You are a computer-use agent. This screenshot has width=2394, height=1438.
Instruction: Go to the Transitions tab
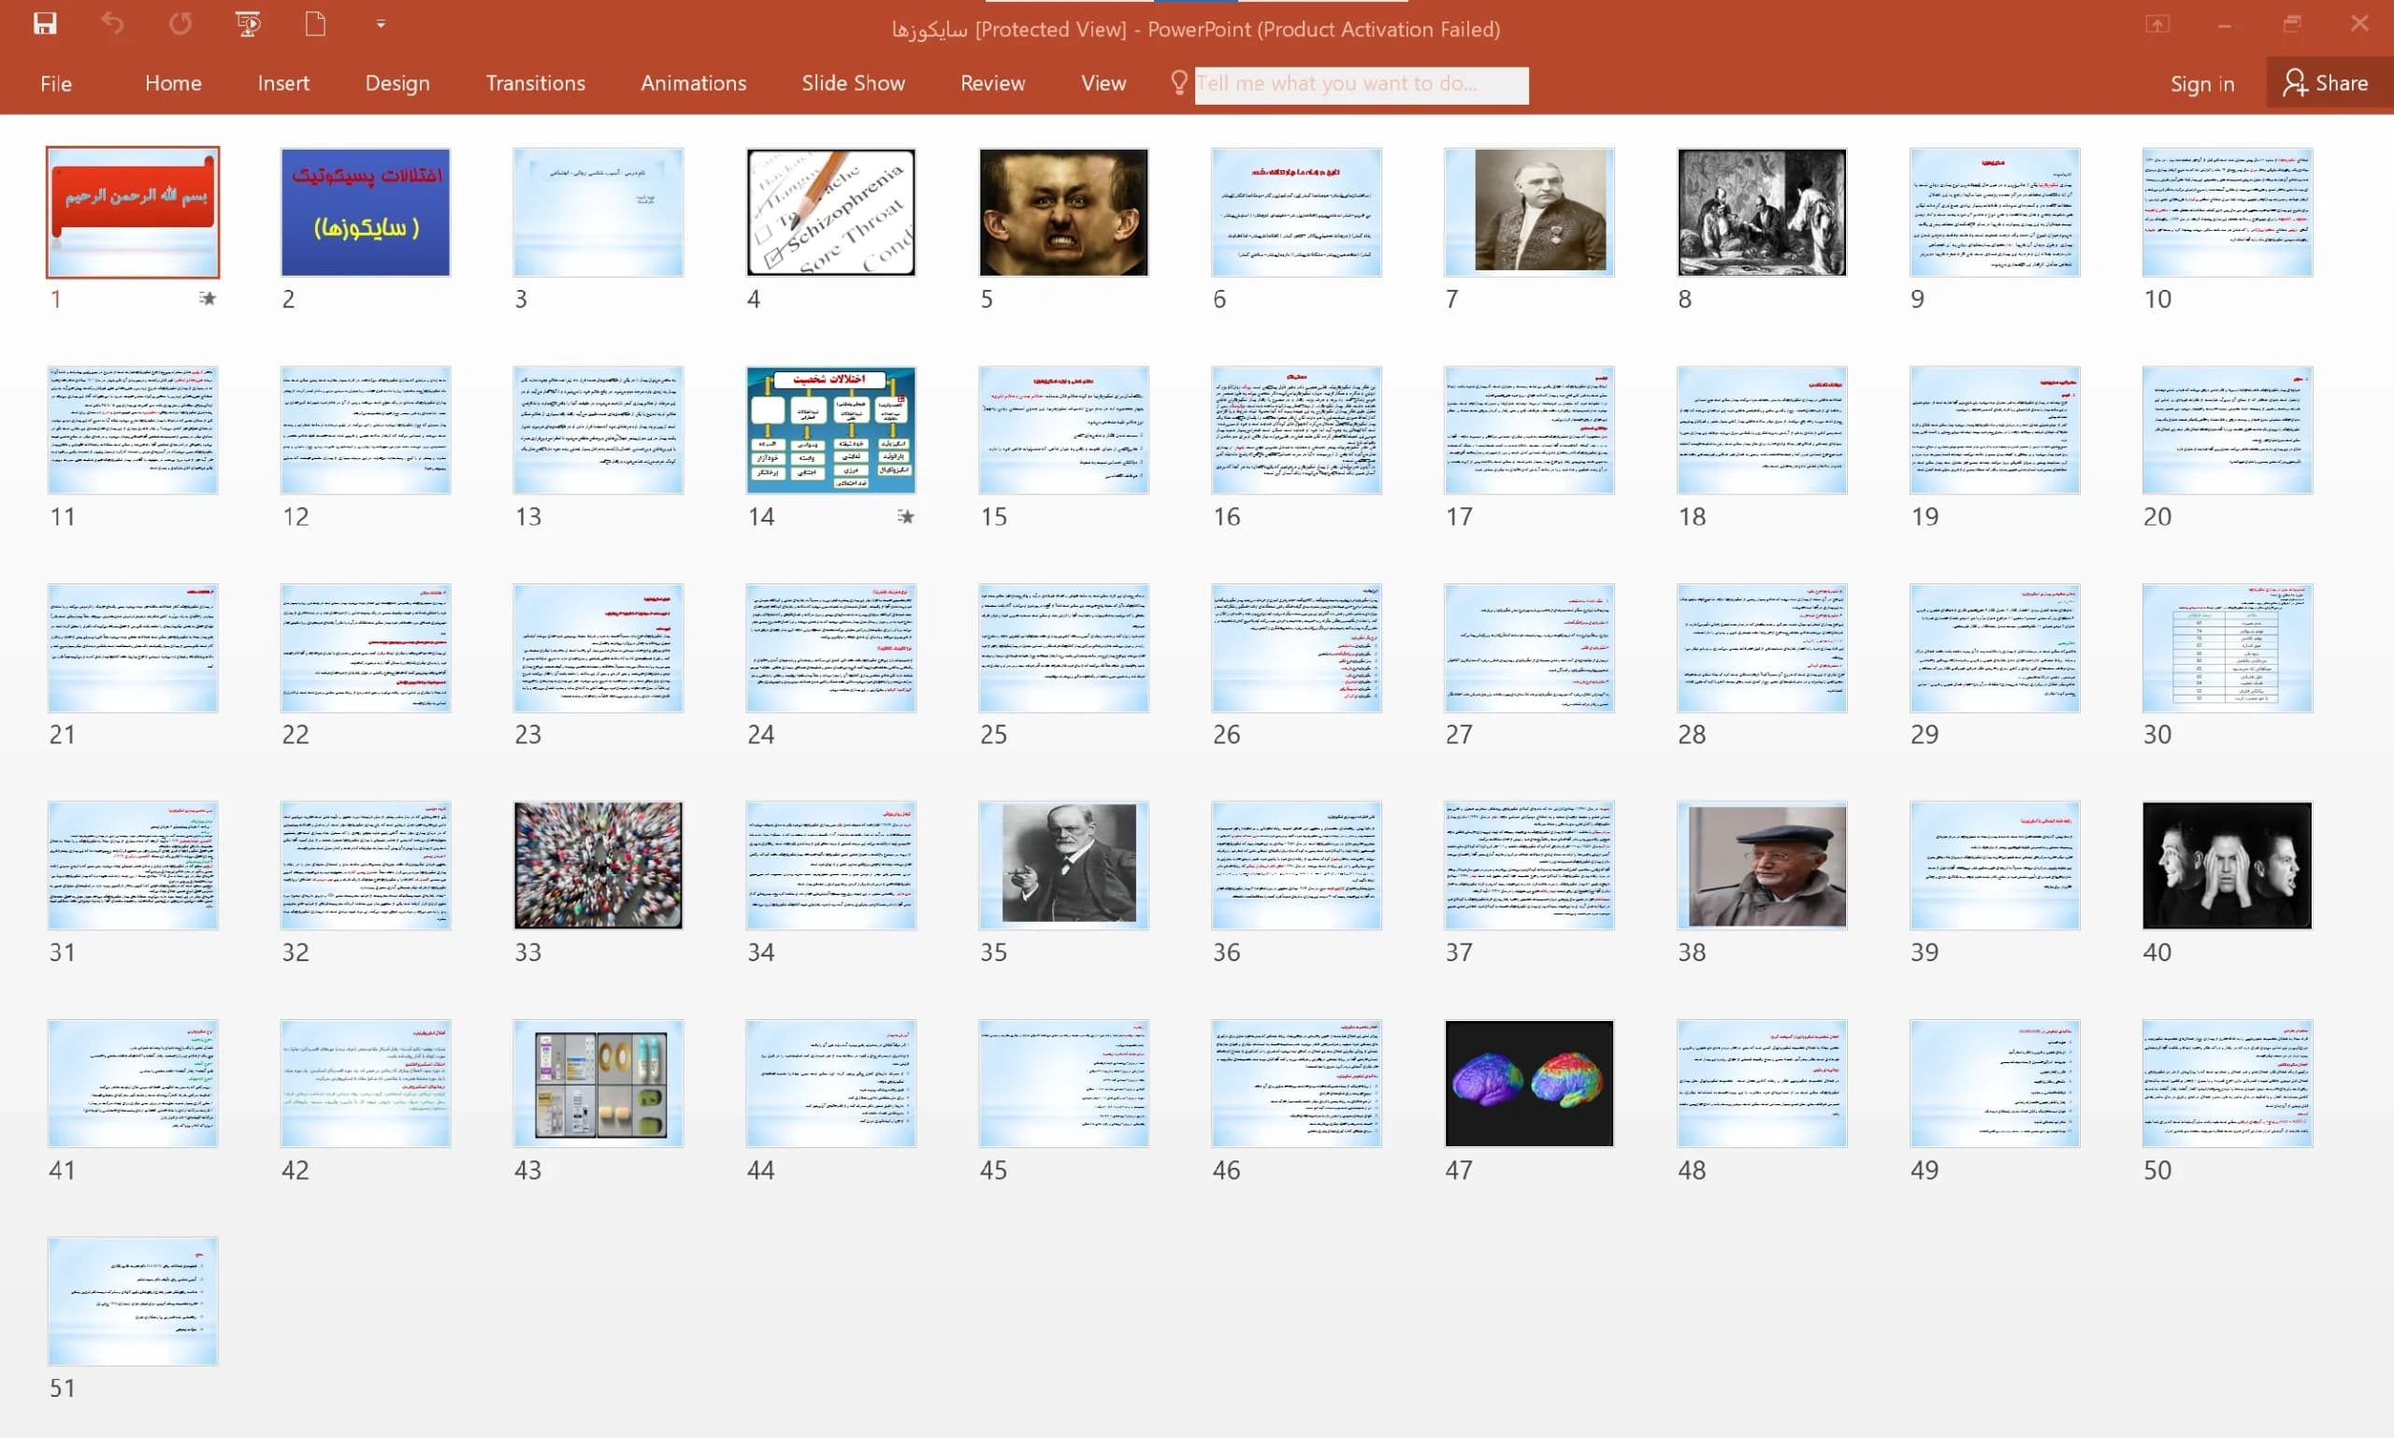click(535, 83)
